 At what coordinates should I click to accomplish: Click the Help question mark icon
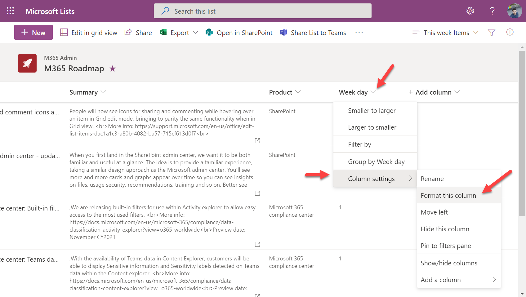pyautogui.click(x=492, y=11)
